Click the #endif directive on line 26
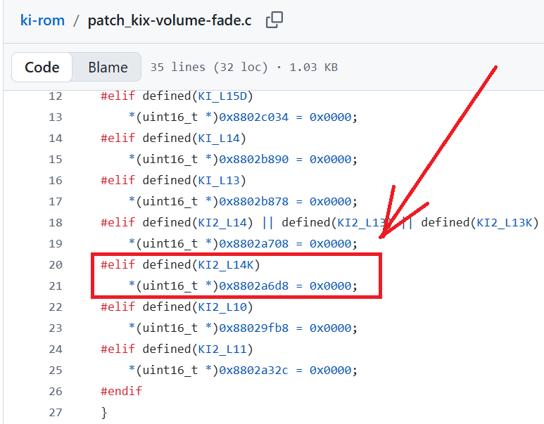The height and width of the screenshot is (424, 544). point(121,392)
